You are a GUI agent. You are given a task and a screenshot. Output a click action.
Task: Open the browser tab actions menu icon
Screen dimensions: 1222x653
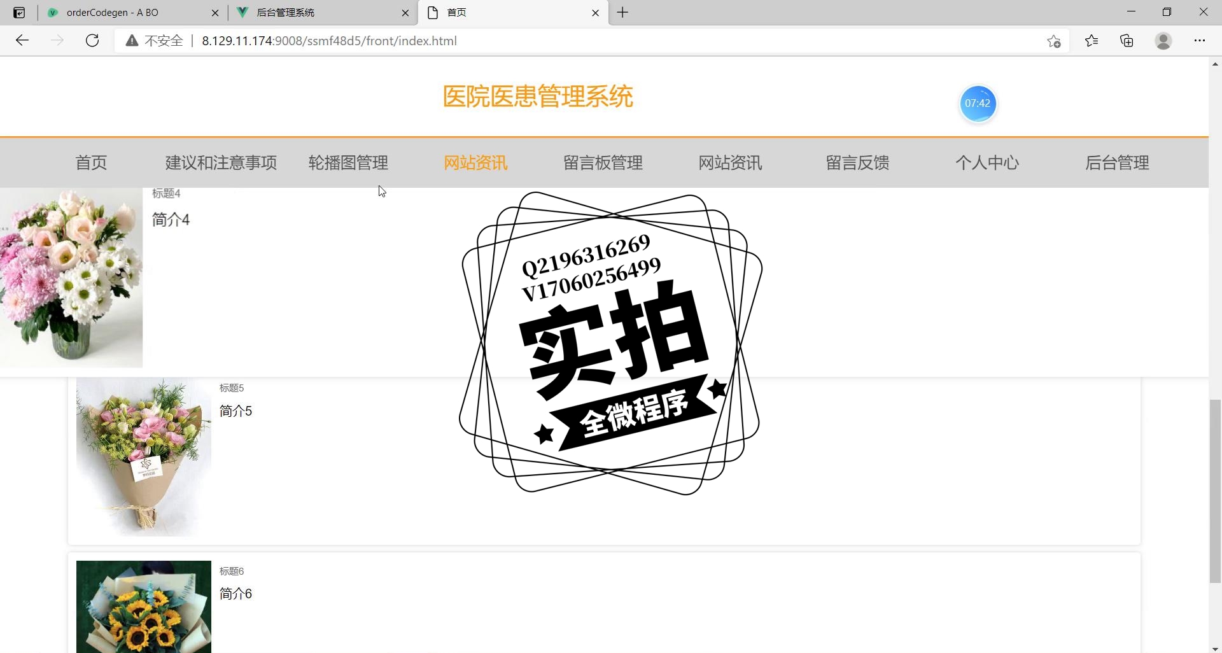[19, 13]
